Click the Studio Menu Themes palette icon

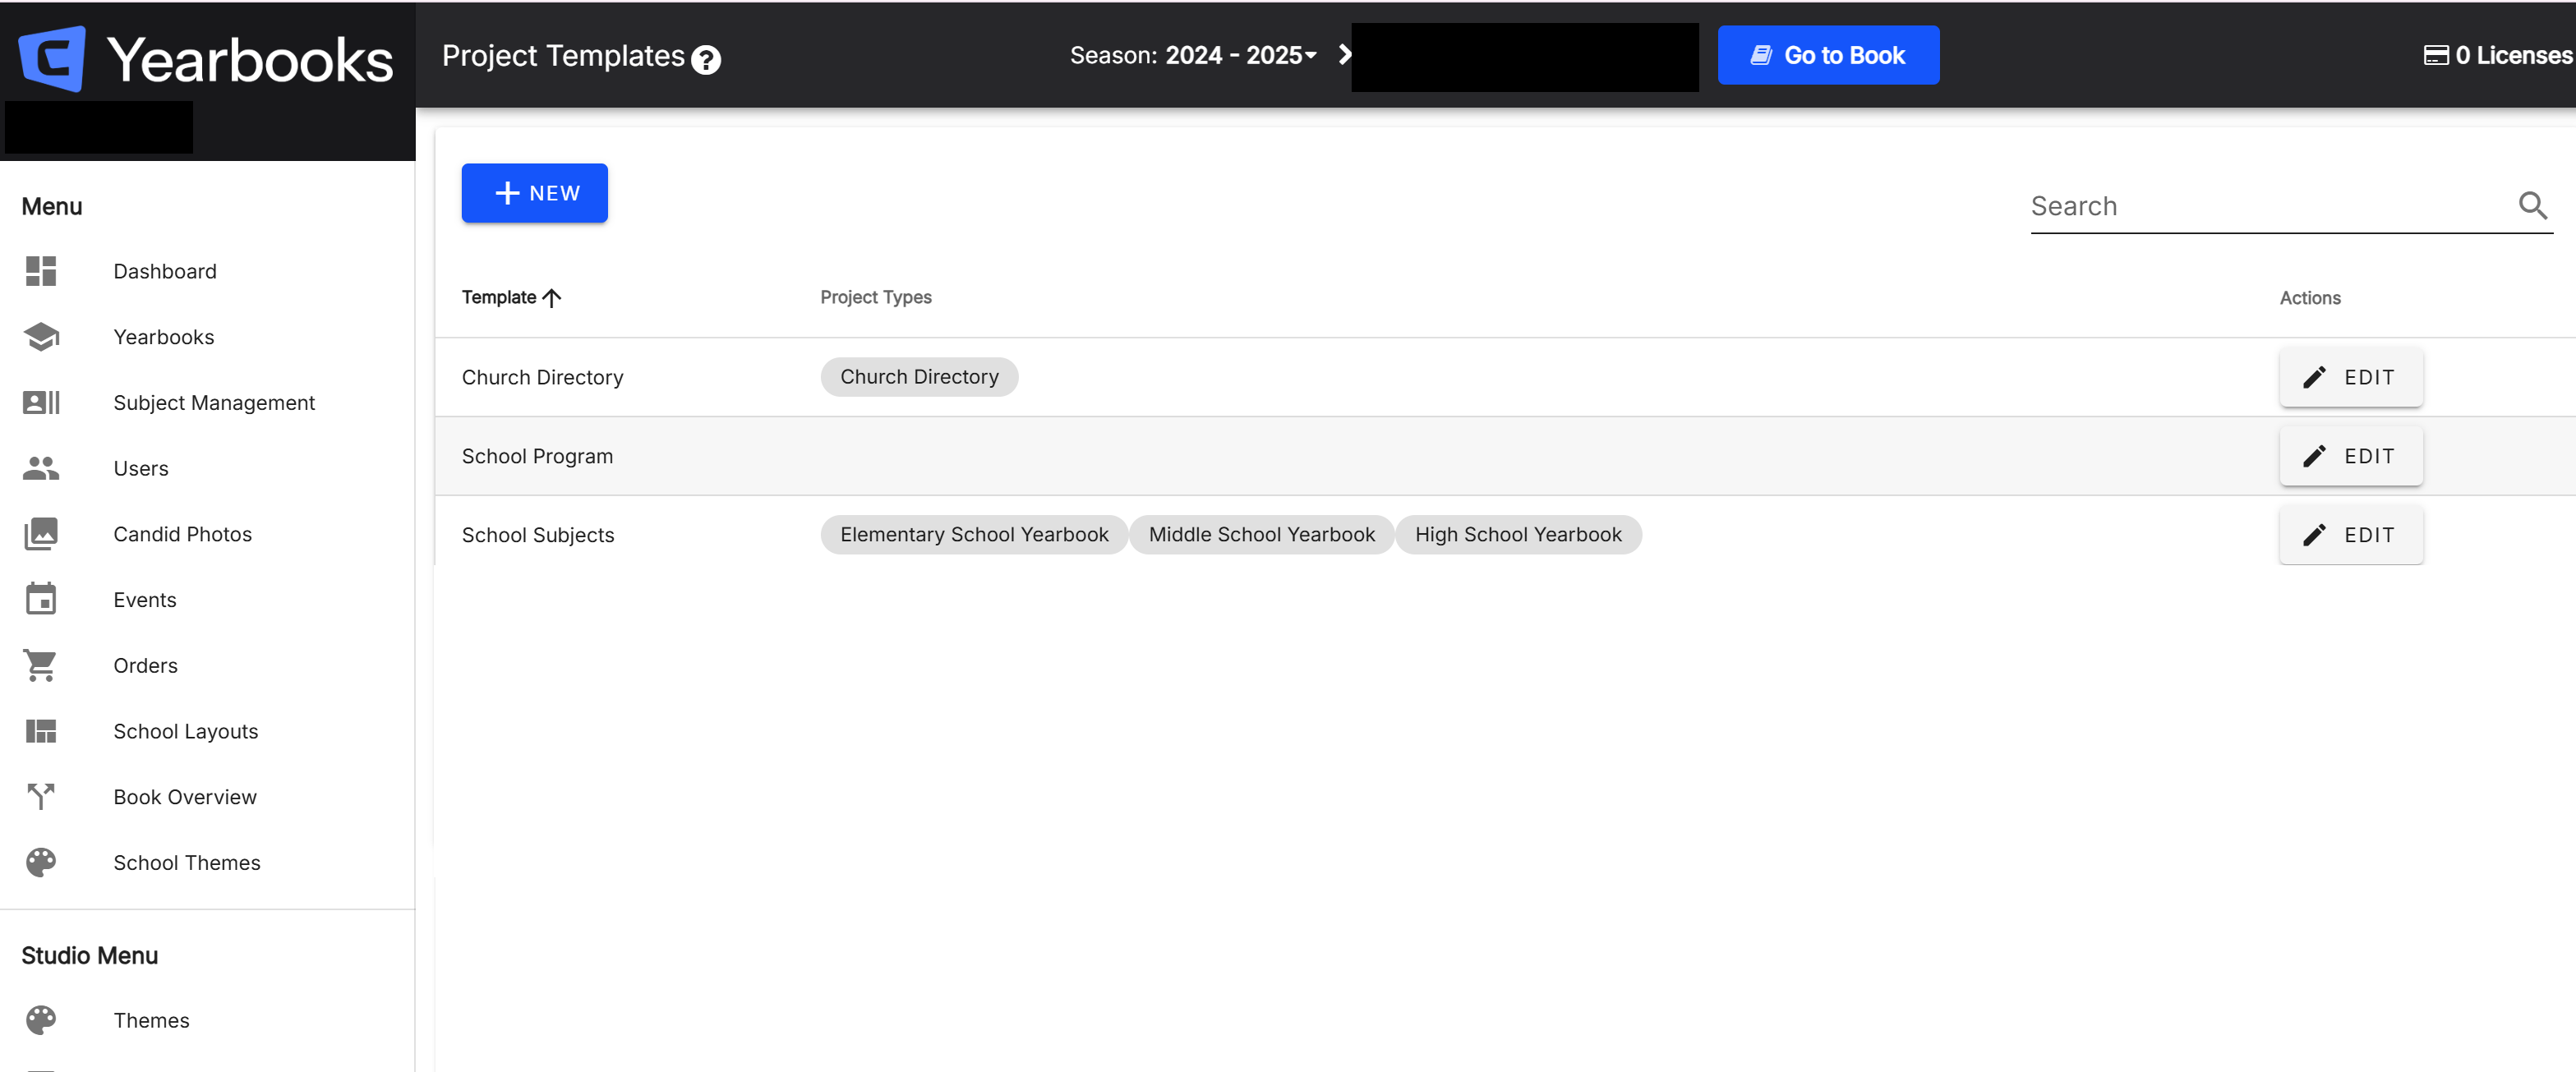click(41, 1020)
